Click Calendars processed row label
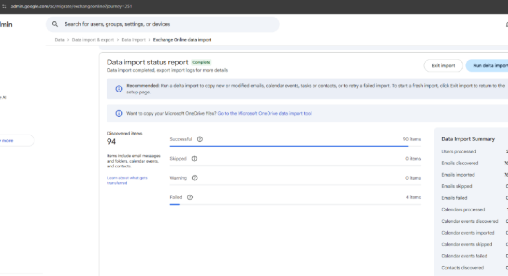 click(x=463, y=210)
